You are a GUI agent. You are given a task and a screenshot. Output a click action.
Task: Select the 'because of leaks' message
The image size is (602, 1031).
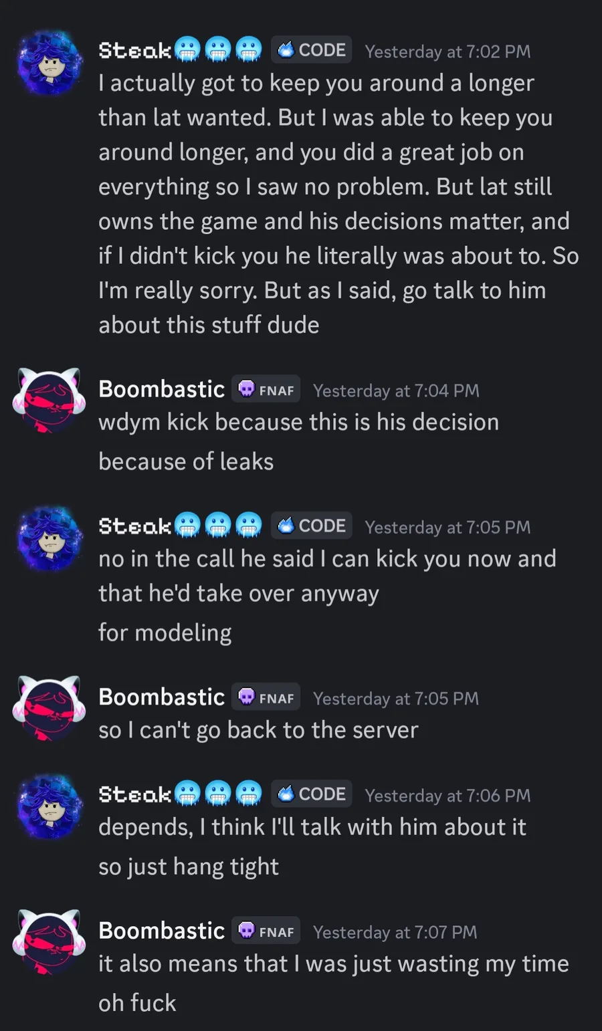186,461
